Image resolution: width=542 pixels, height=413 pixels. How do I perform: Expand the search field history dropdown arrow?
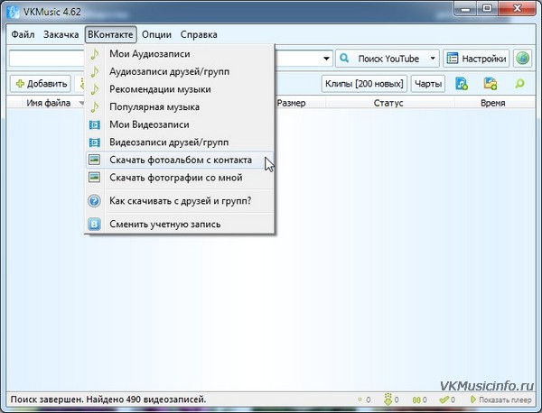(326, 59)
